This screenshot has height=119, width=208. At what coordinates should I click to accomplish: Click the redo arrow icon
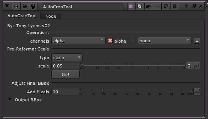click(x=157, y=6)
